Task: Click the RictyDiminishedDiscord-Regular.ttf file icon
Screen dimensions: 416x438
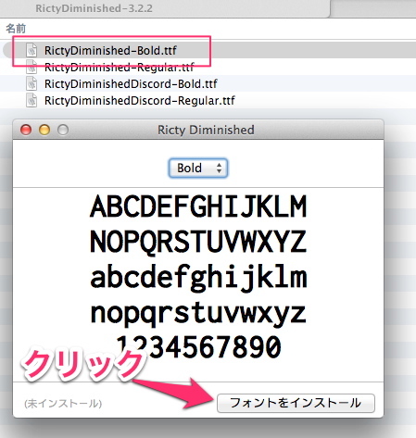Action: [32, 101]
